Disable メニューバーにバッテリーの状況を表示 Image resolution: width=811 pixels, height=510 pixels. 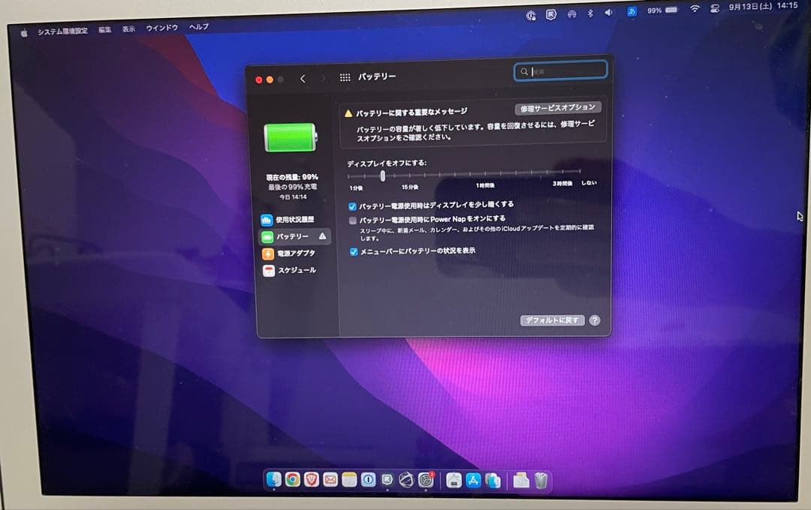(354, 253)
